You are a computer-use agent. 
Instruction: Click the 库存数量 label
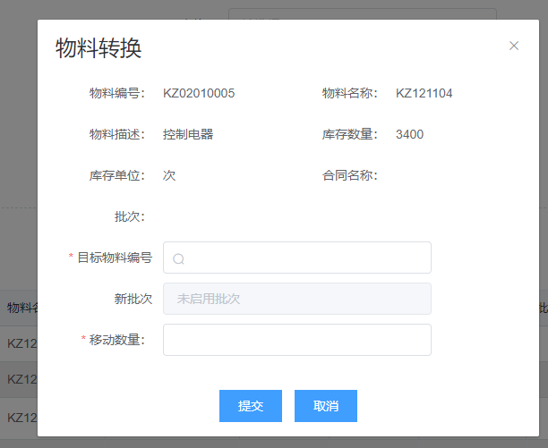tap(350, 134)
